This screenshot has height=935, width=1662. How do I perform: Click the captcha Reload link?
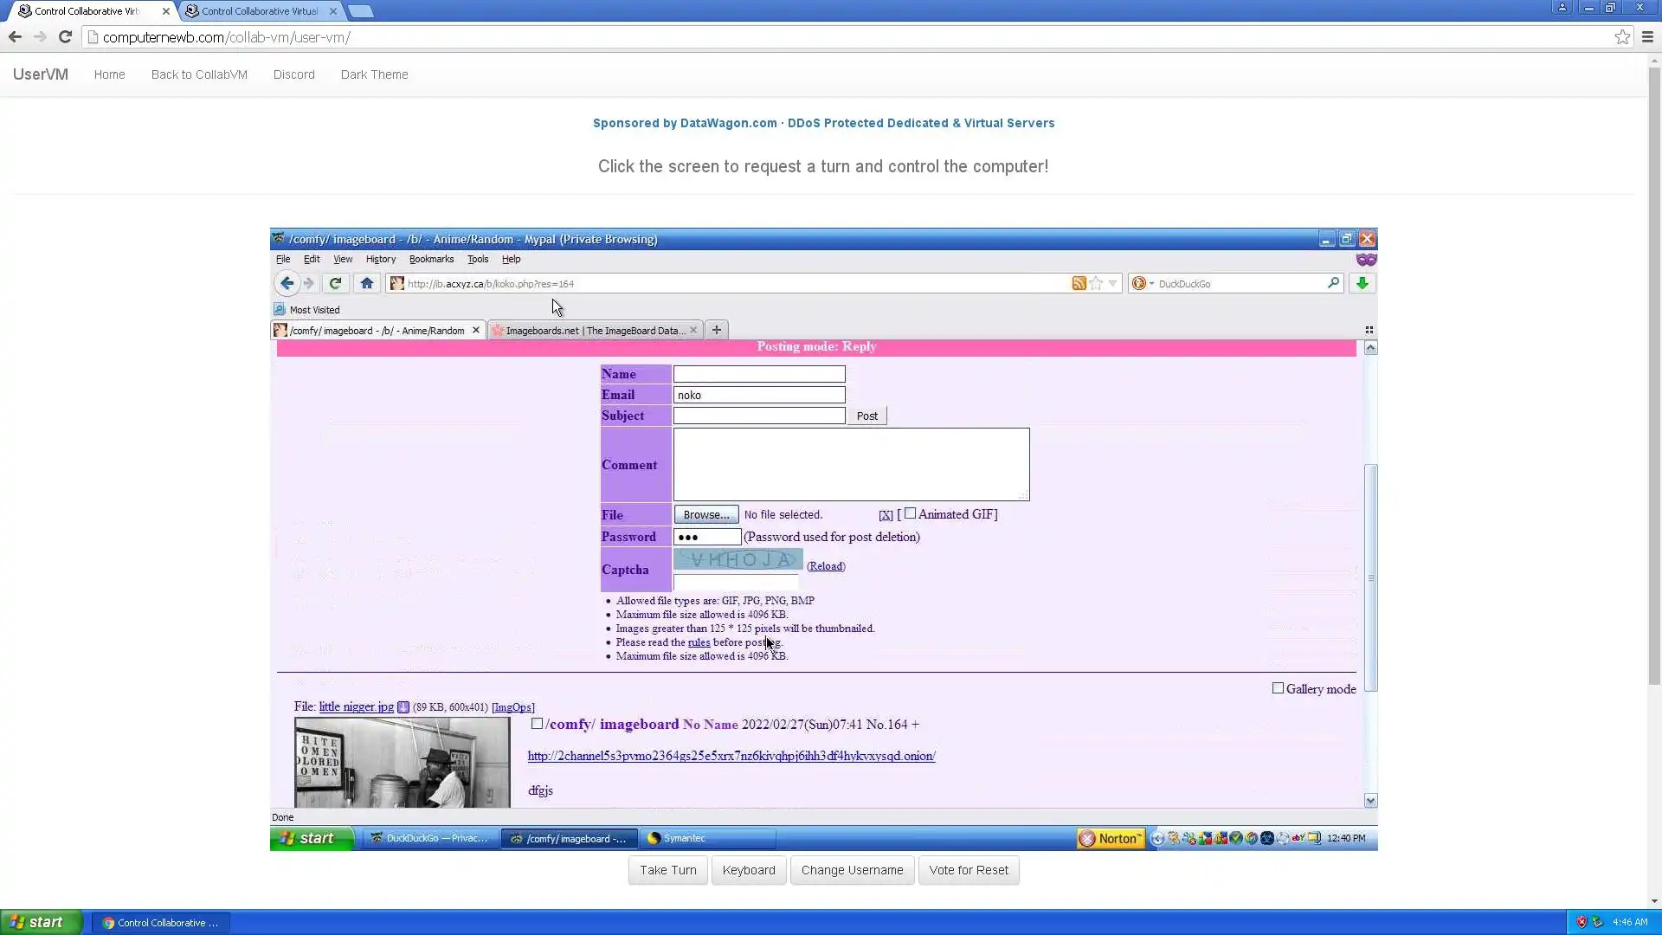826,566
